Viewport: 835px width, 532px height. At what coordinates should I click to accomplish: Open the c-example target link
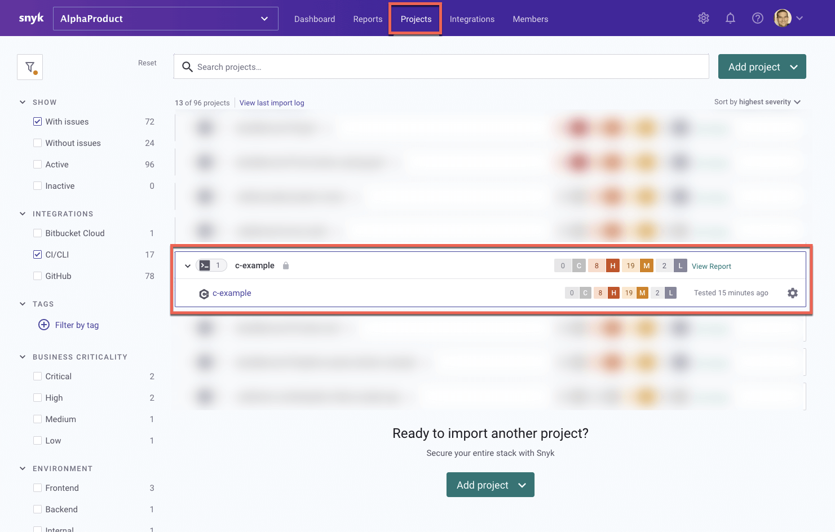pos(232,293)
